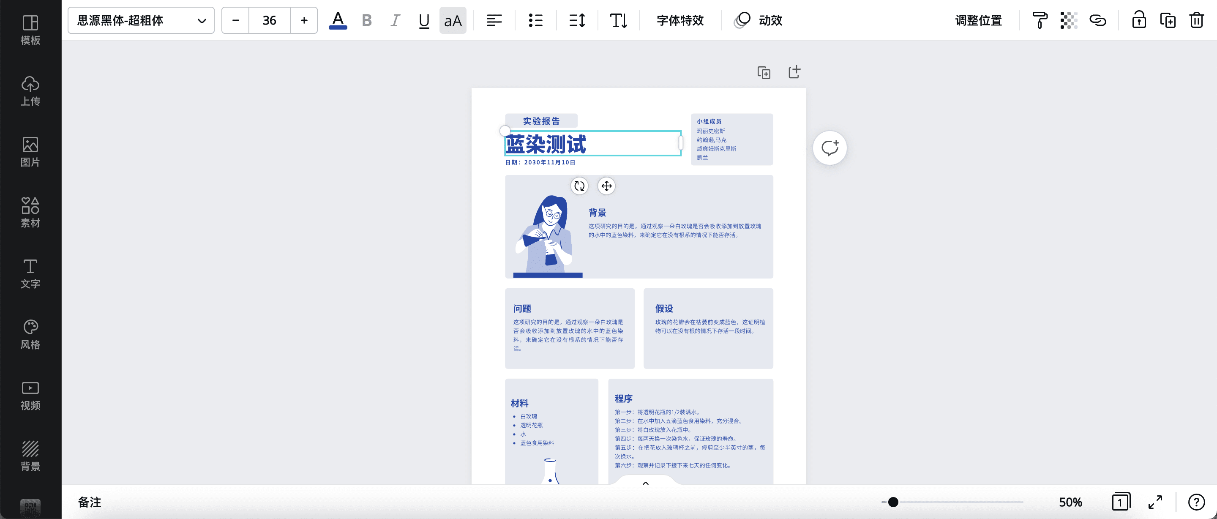The width and height of the screenshot is (1217, 519).
Task: Open the 视频 video tab
Action: 30,395
